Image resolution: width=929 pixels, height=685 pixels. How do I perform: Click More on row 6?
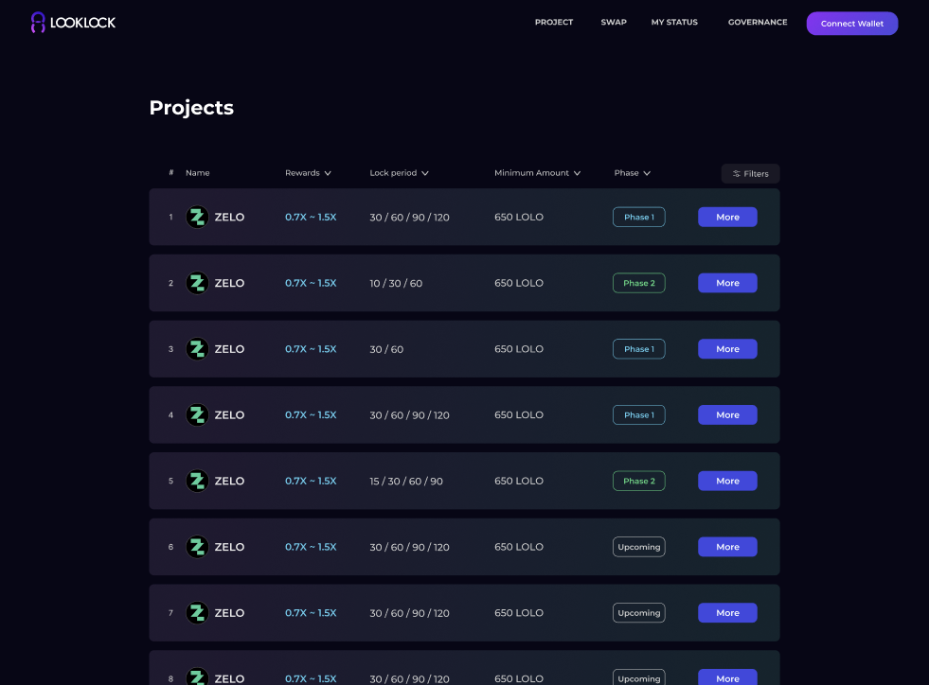click(727, 547)
